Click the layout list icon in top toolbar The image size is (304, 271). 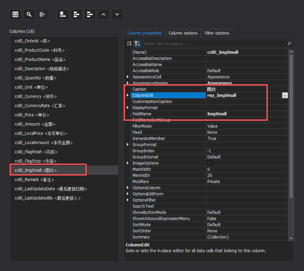pos(15,14)
